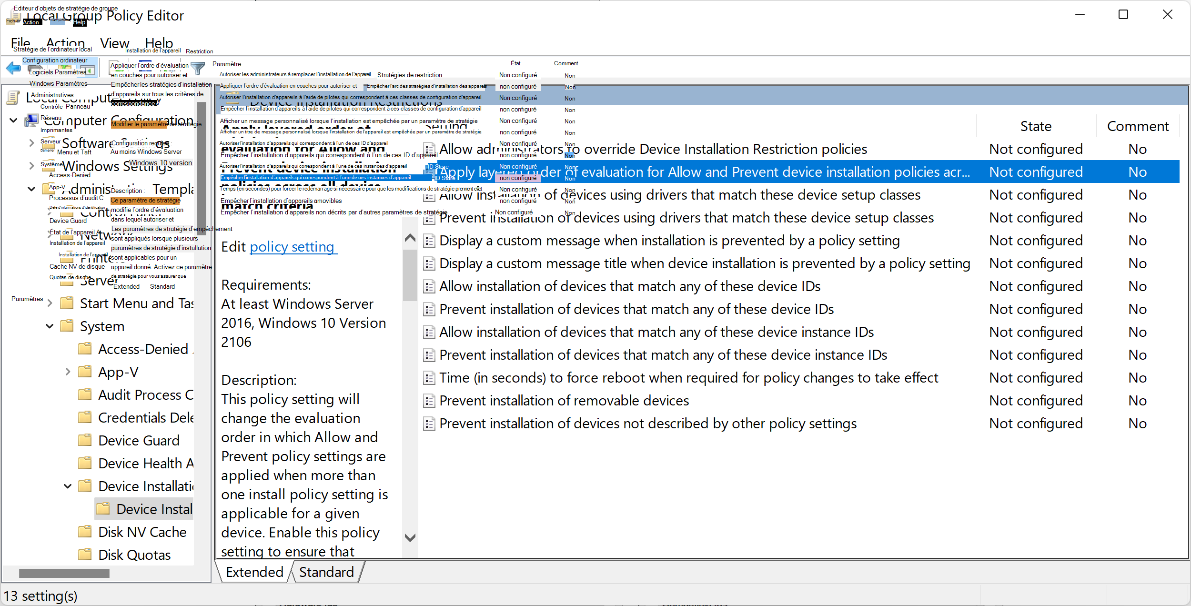Screen dimensions: 1191x606
Task: Click the Local Computer Policy scroll icon
Action: point(13,98)
